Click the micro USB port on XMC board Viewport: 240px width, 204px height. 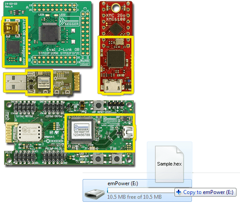(113, 86)
